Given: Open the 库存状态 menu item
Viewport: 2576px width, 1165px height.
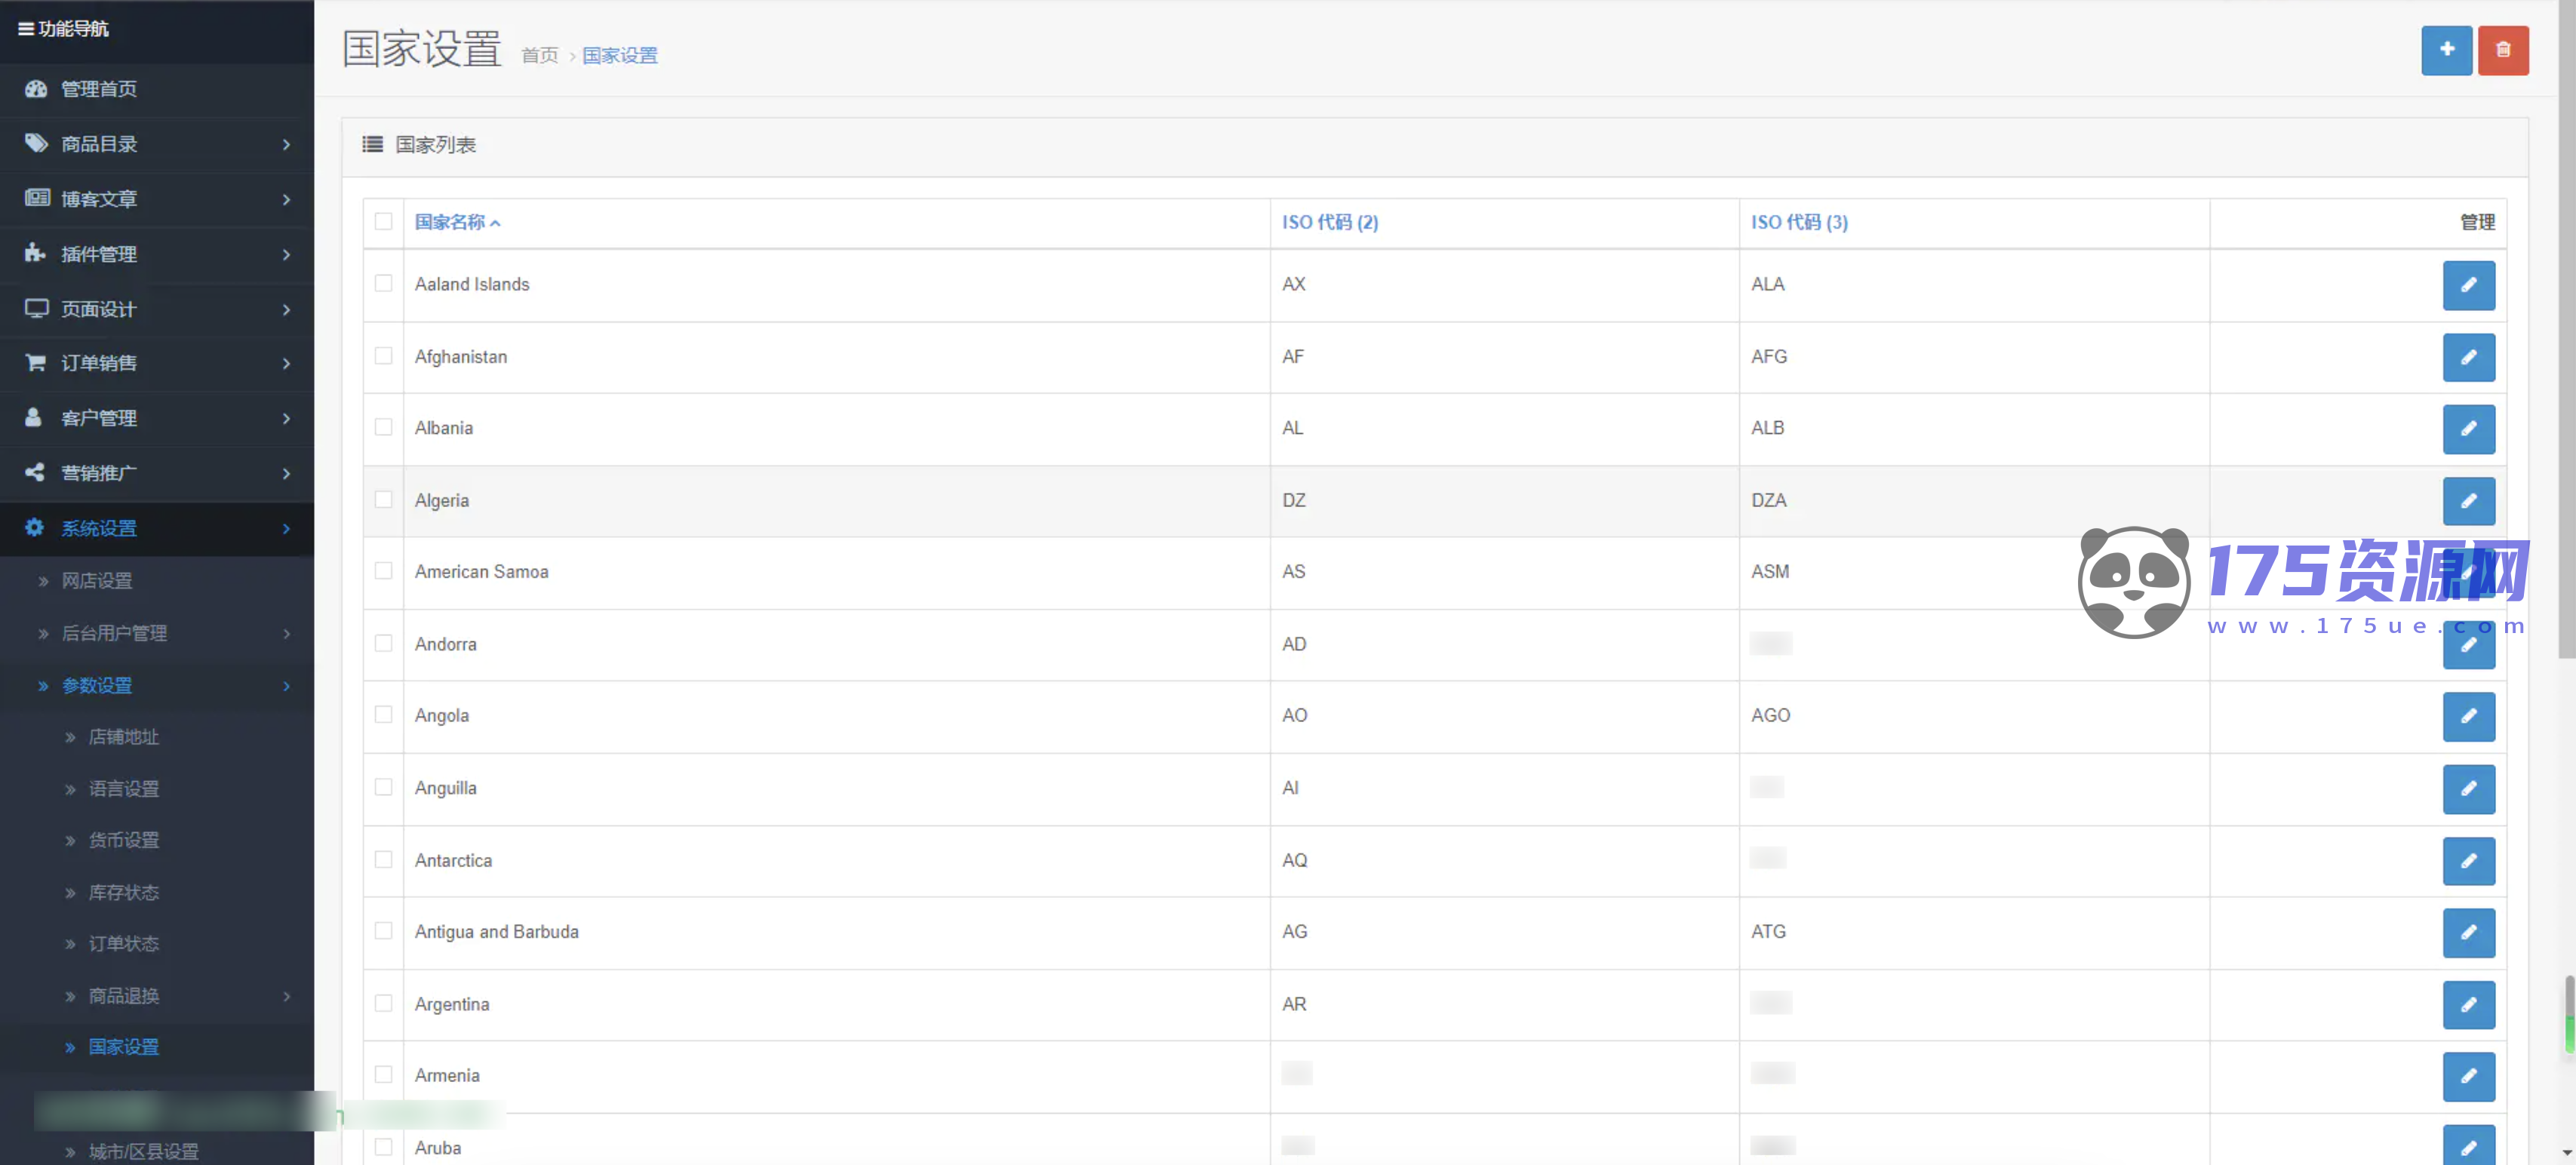Looking at the screenshot, I should pyautogui.click(x=124, y=892).
